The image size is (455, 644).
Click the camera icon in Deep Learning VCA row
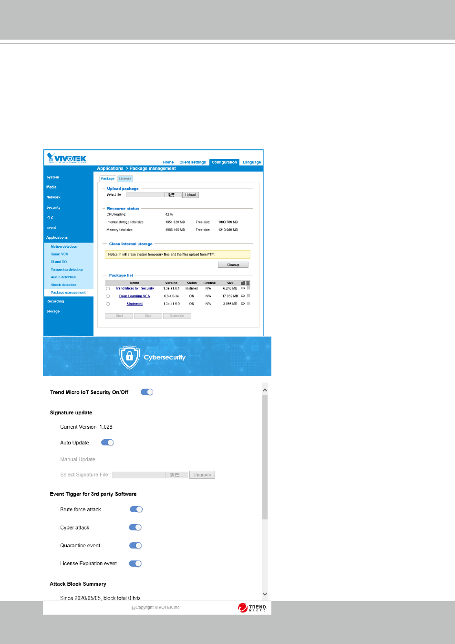point(243,296)
